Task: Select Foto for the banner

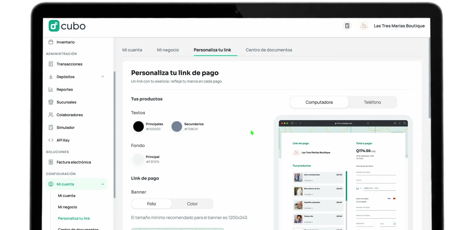Action: point(152,204)
